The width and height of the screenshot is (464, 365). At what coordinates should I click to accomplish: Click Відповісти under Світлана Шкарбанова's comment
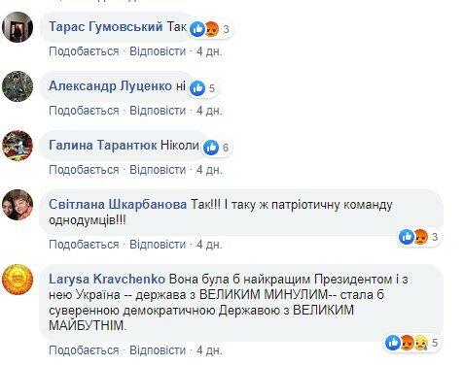[x=158, y=245]
